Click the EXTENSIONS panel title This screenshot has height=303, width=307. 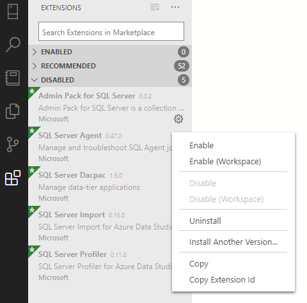(61, 8)
